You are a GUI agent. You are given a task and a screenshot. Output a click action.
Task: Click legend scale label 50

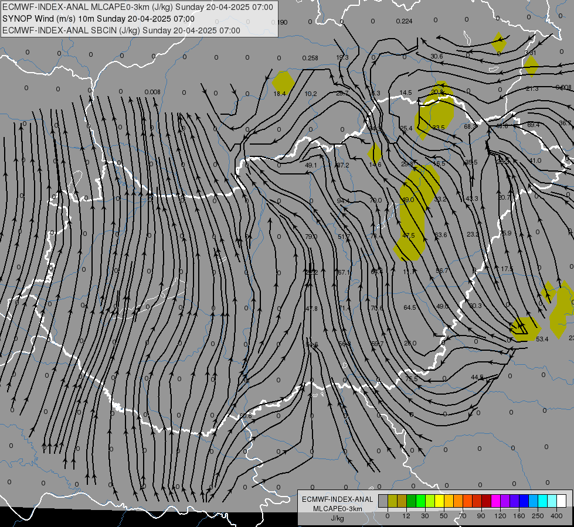tap(443, 516)
